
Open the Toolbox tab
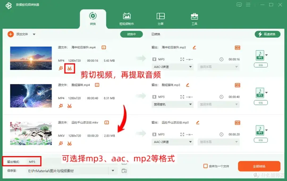pos(194,19)
